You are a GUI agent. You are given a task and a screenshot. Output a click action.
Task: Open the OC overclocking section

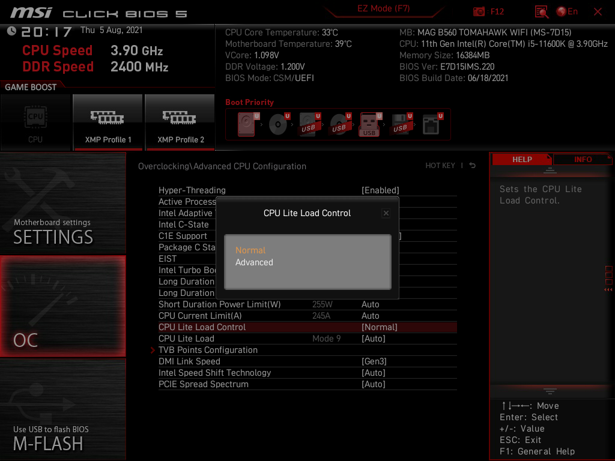pos(62,306)
